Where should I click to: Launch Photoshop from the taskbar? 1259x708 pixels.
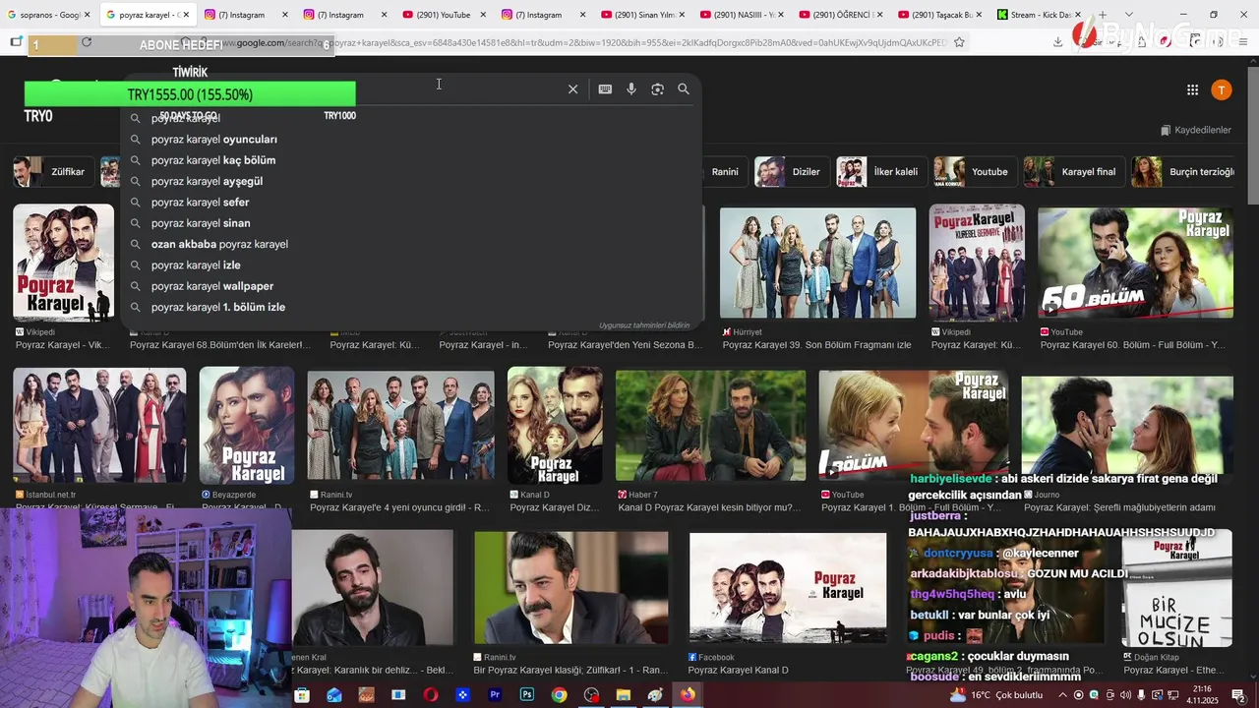527,695
